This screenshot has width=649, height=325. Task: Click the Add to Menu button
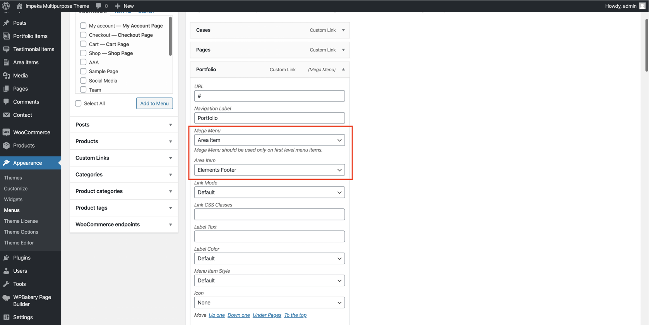click(154, 103)
